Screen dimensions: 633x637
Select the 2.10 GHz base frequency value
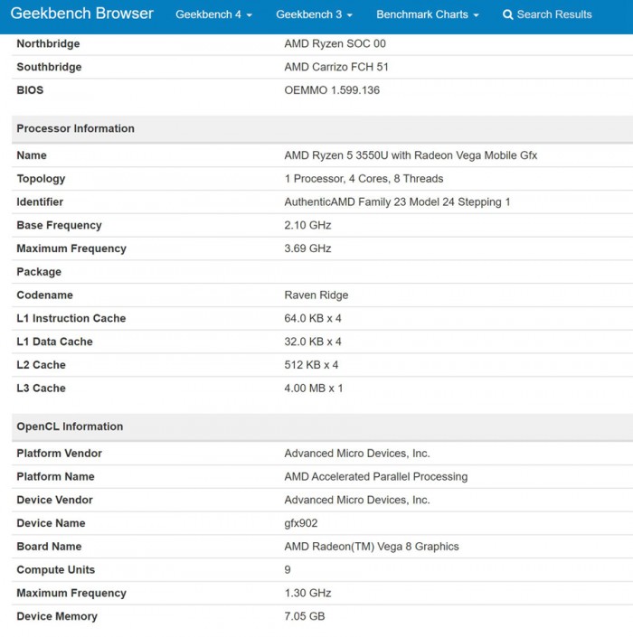coord(307,225)
